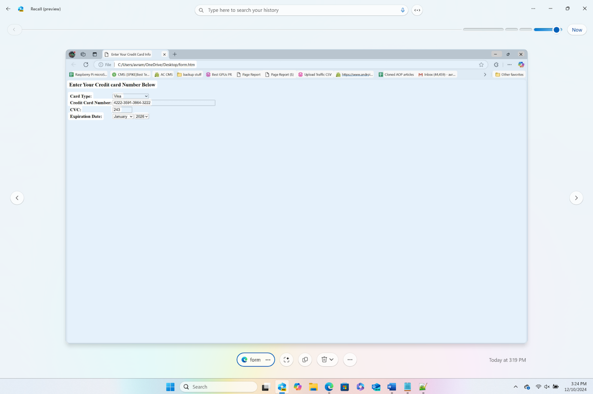Open the Cloned AOP articles bookmark

pyautogui.click(x=396, y=75)
